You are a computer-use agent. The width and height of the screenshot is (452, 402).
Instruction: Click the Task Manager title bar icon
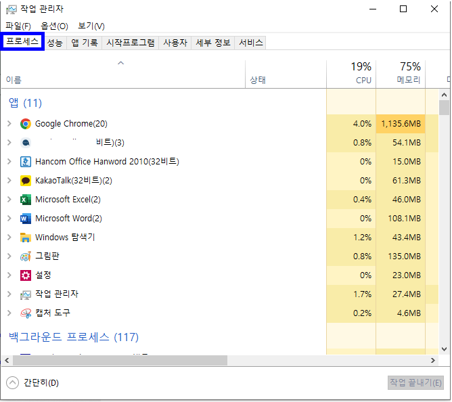tap(12, 9)
